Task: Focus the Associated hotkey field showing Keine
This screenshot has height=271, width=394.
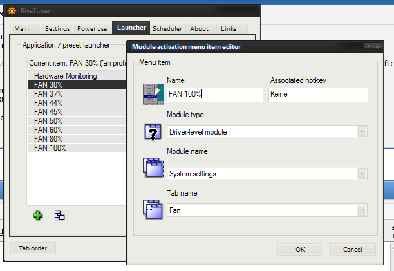Action: [318, 95]
